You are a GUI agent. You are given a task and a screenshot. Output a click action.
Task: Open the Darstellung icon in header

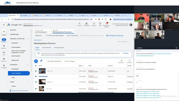tap(86, 23)
